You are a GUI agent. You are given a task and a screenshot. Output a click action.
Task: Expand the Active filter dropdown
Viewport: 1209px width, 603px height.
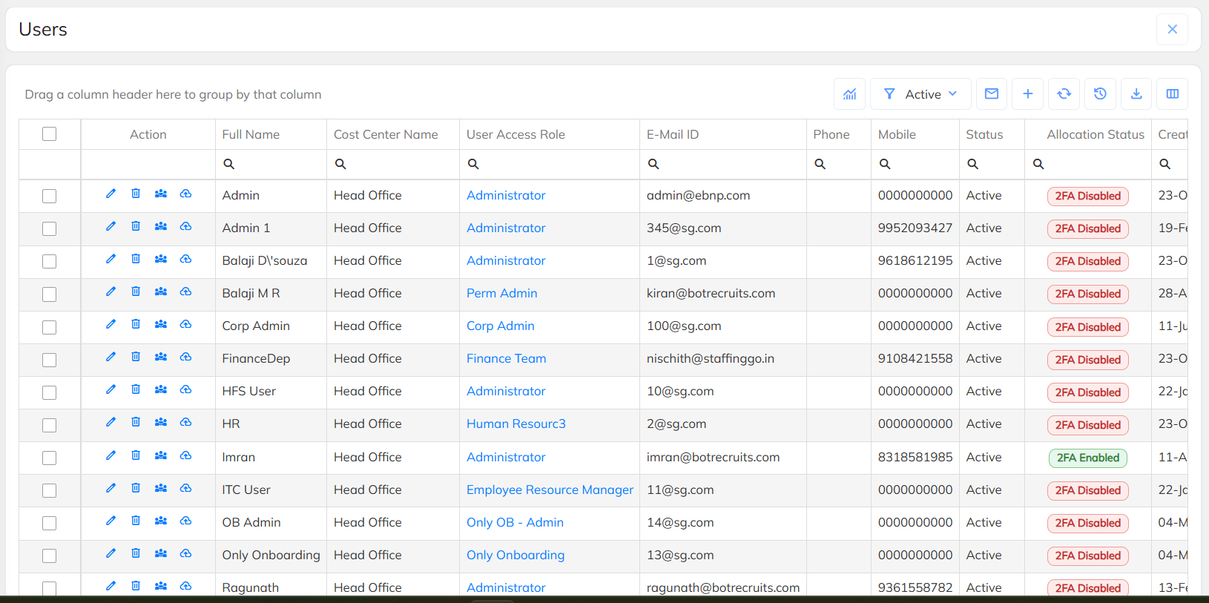[x=920, y=94]
